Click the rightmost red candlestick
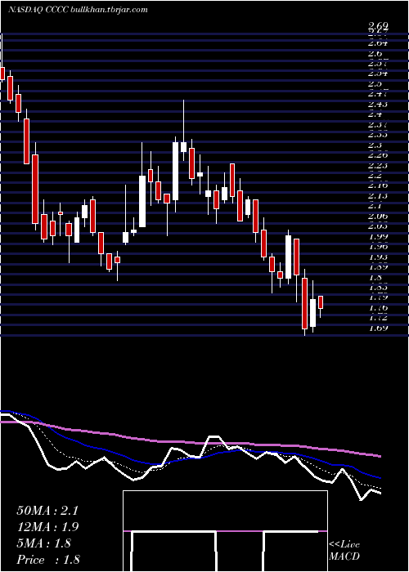Viewport: 409px width, 572px height. click(321, 302)
